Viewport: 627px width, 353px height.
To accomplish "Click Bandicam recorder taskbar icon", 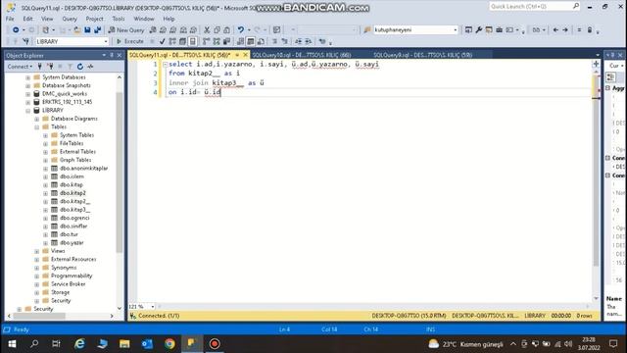I will tap(215, 344).
